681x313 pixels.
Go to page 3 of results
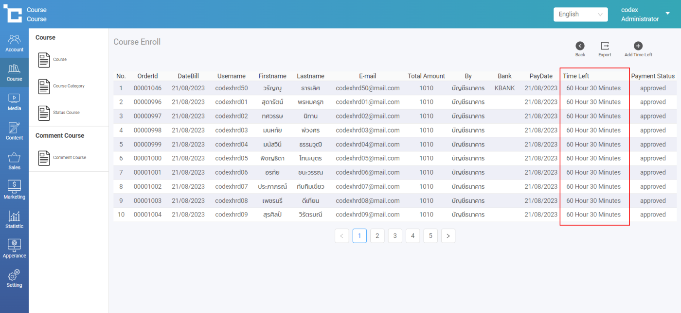click(x=394, y=236)
